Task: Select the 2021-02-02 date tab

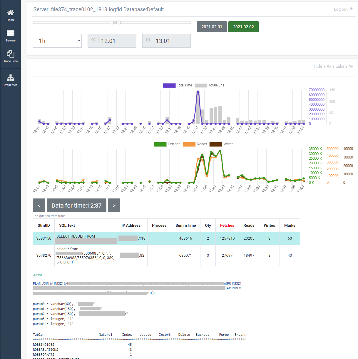Action: [x=243, y=27]
